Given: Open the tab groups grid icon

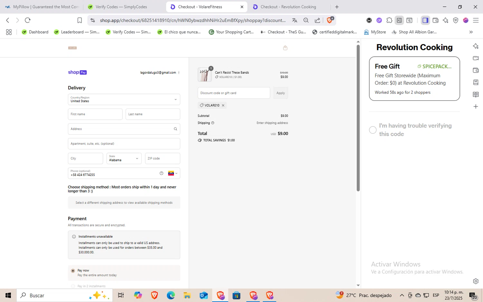Looking at the screenshot, I should click(9, 32).
